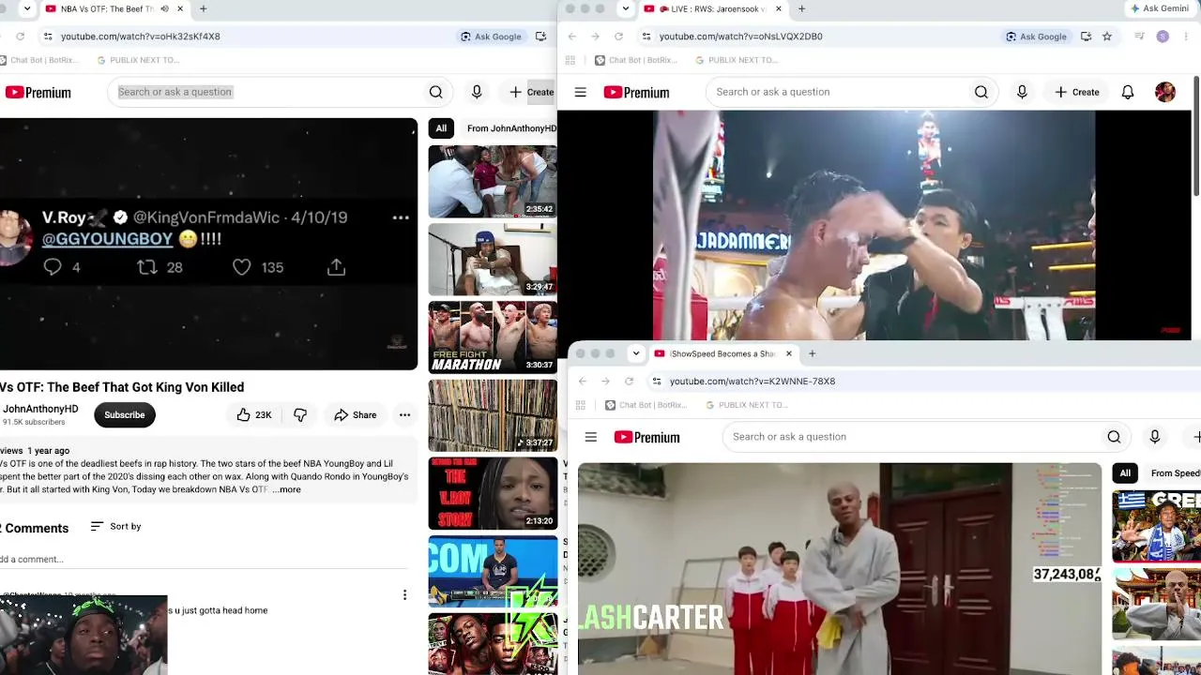This screenshot has width=1201, height=675.
Task: Dislike the NBA Vs OTF video
Action: pyautogui.click(x=300, y=415)
